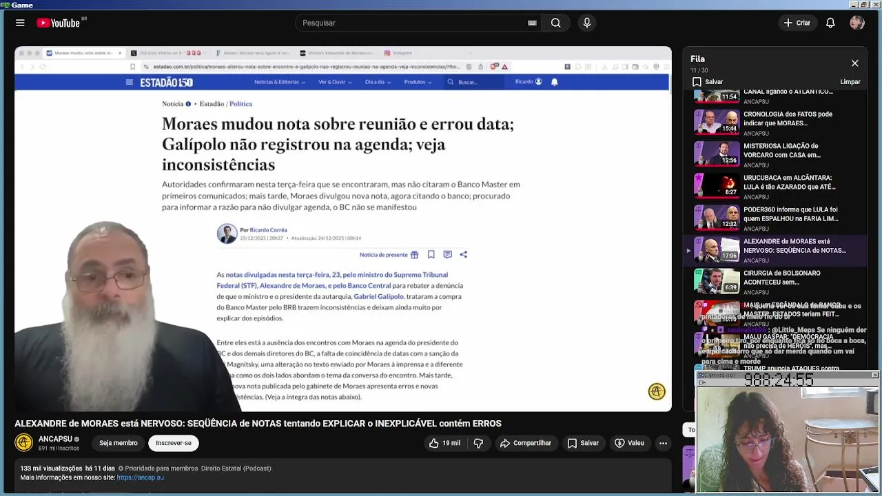This screenshot has width=882, height=496.
Task: Click the Estadão notification bell
Action: (554, 82)
